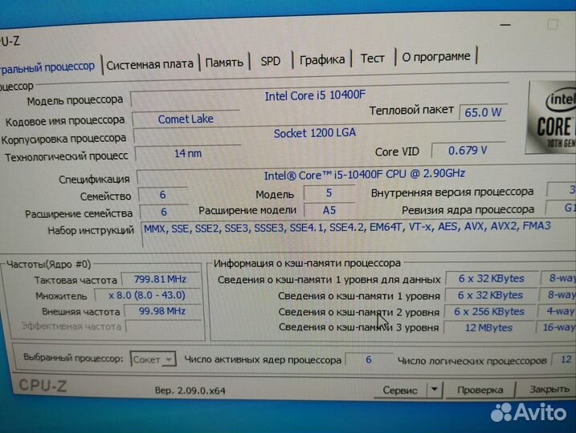The image size is (576, 433).
Task: Click the Intel Core 10th Gen logo
Action: [552, 118]
